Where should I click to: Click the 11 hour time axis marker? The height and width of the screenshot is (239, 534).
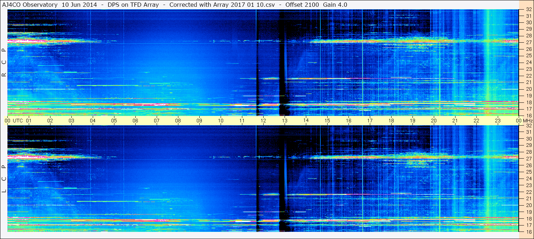coord(242,121)
